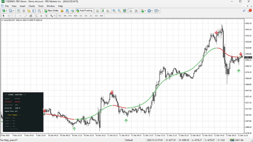
Task: Click the status bar volume V: 1252
Action: tap(221, 140)
